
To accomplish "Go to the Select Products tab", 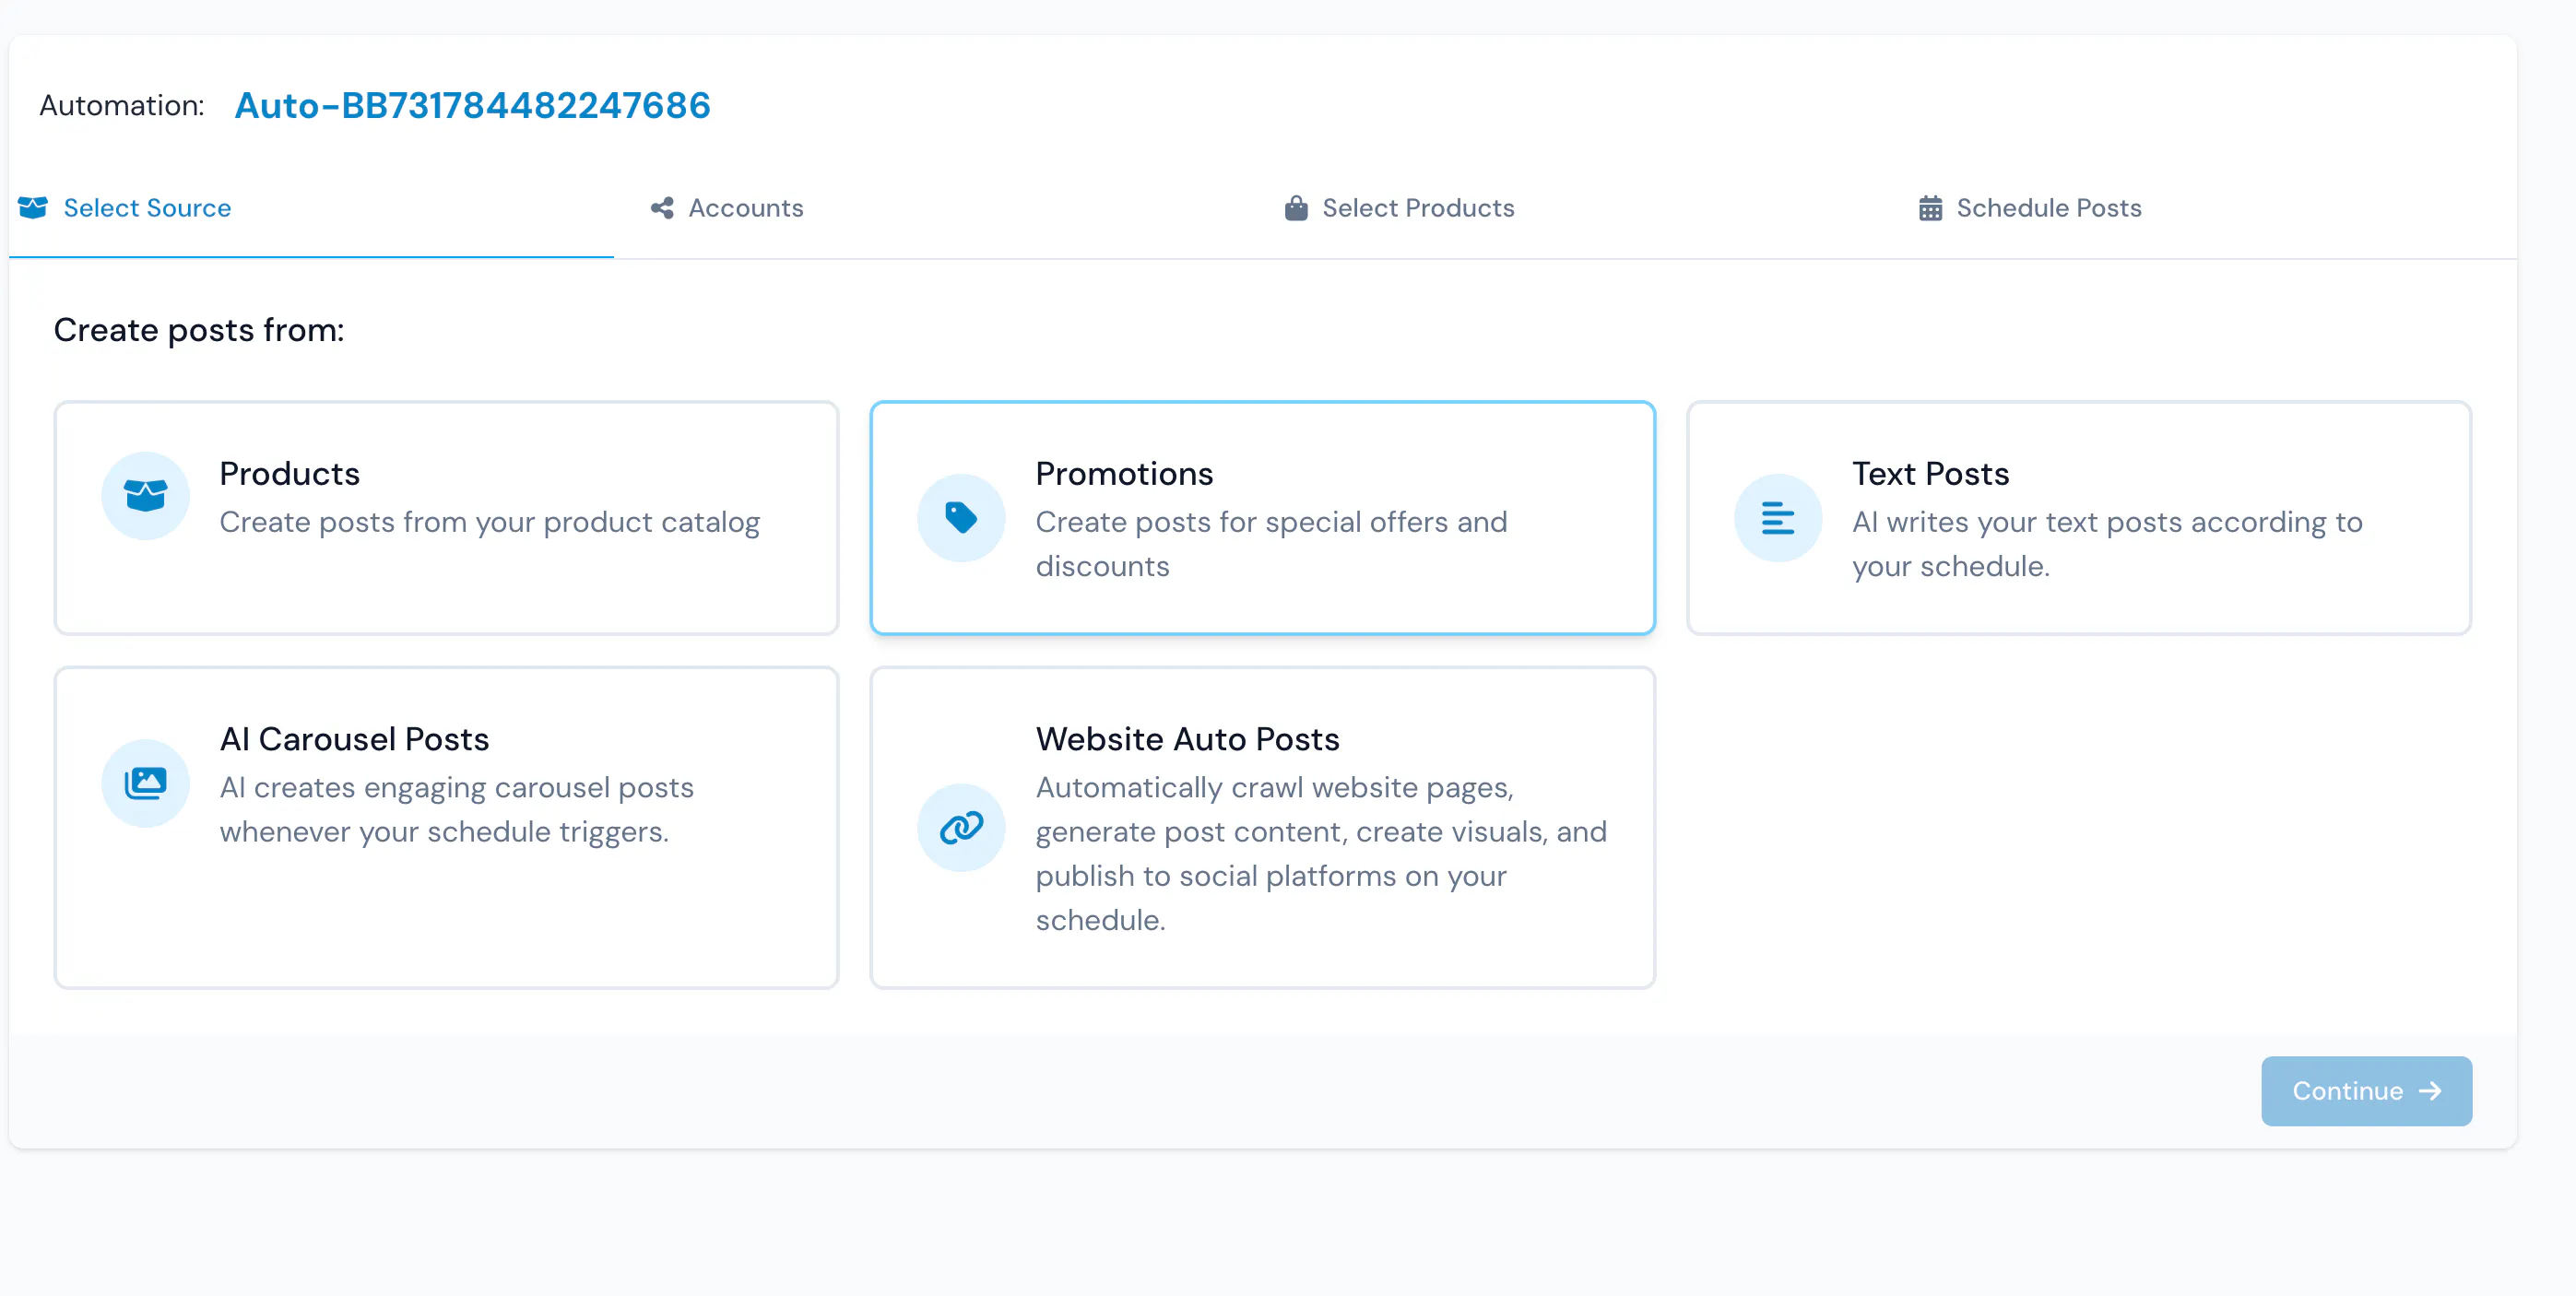I will [1400, 208].
